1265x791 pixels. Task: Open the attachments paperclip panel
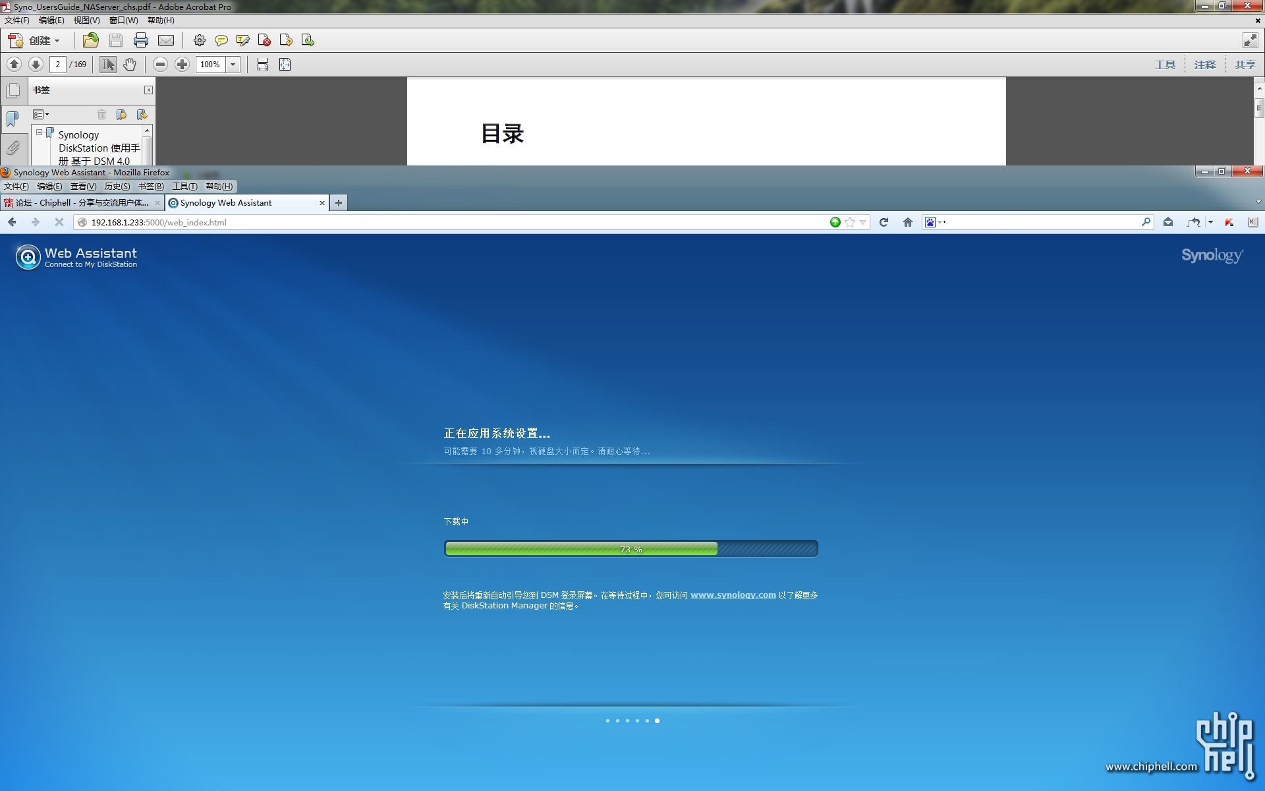tap(13, 148)
